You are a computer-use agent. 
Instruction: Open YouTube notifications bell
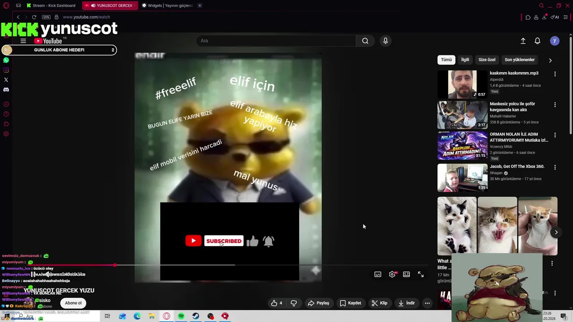pos(538,41)
